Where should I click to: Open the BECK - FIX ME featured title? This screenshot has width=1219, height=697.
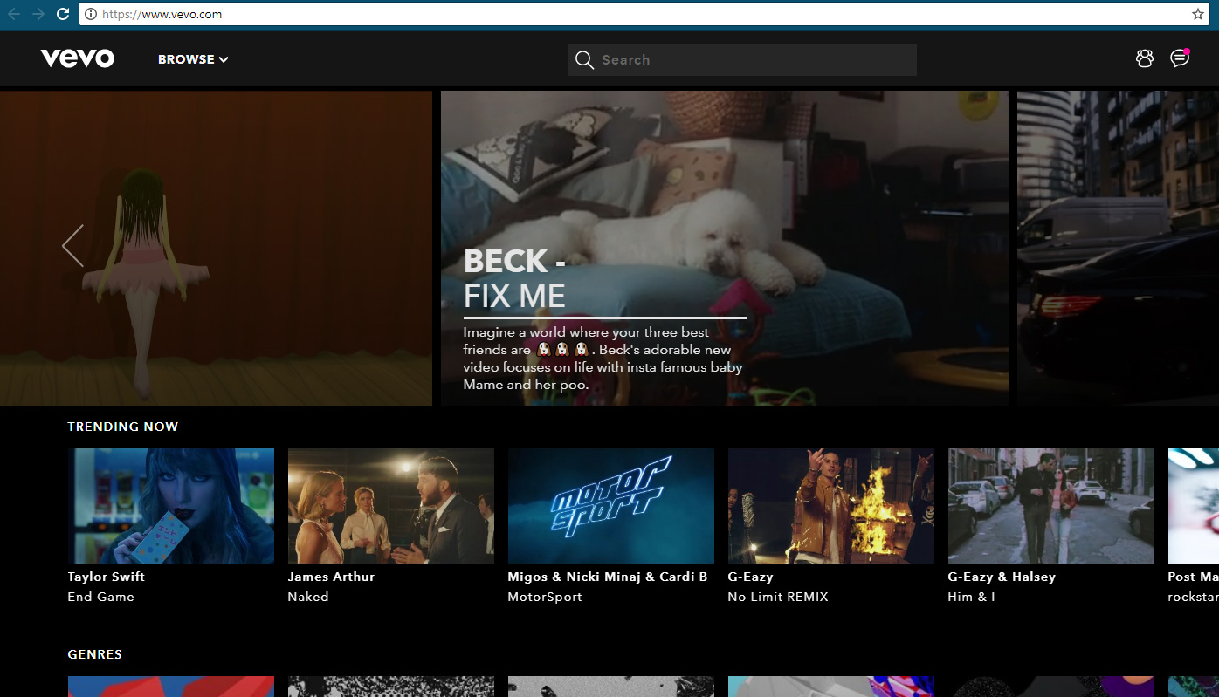tap(515, 278)
